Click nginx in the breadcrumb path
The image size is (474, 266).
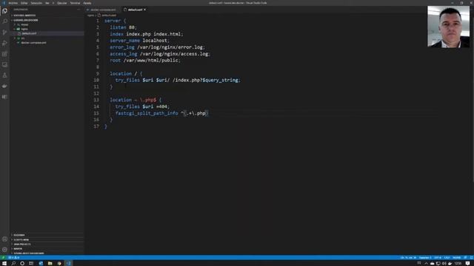[90, 15]
